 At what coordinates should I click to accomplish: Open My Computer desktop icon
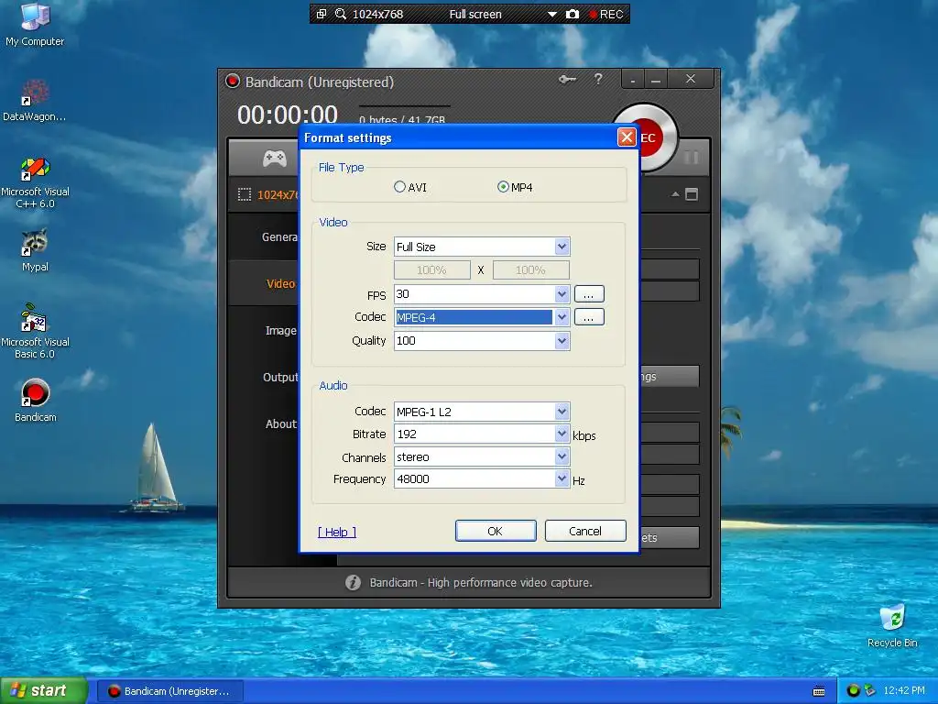pyautogui.click(x=35, y=24)
